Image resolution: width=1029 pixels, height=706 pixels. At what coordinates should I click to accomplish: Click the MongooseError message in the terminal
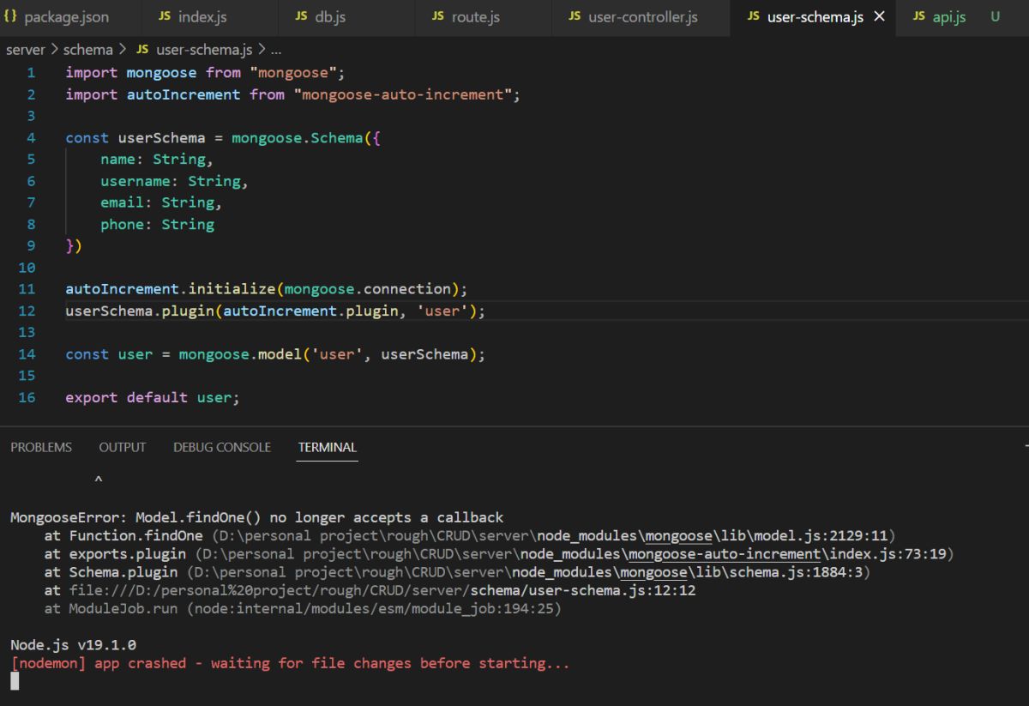click(x=257, y=517)
